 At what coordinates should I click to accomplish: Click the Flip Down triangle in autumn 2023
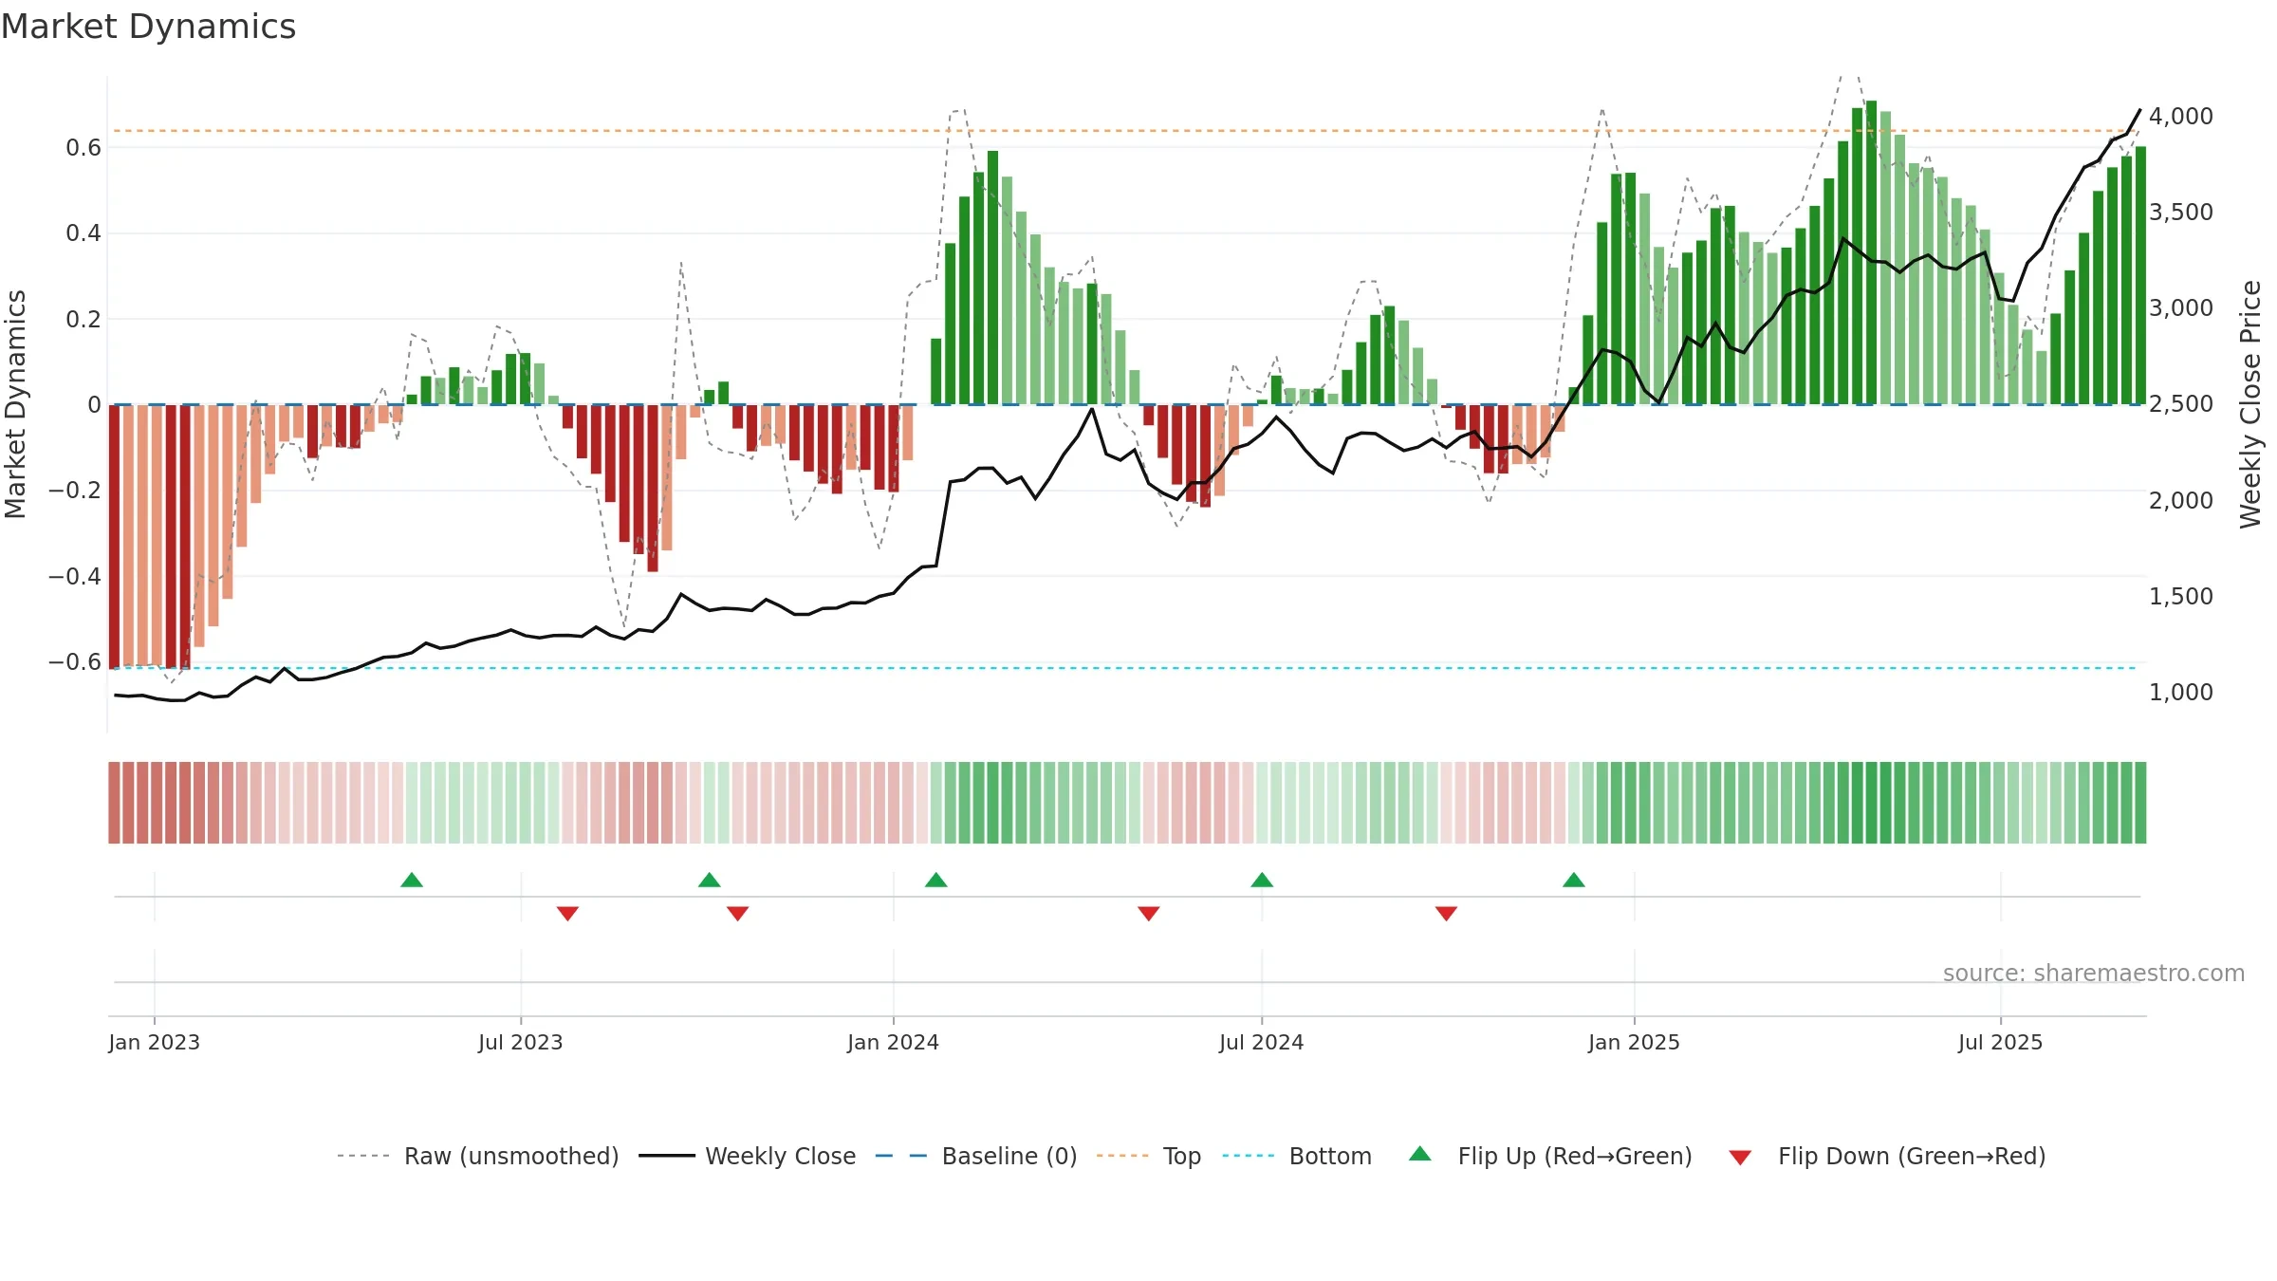coord(737,914)
